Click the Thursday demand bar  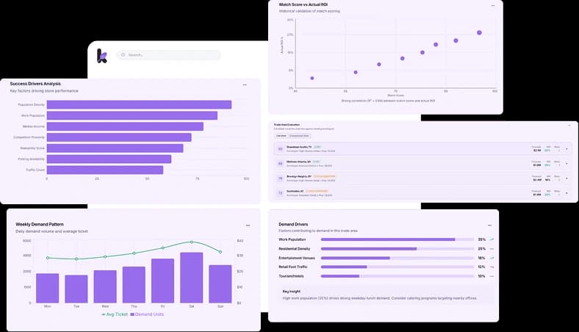click(134, 285)
